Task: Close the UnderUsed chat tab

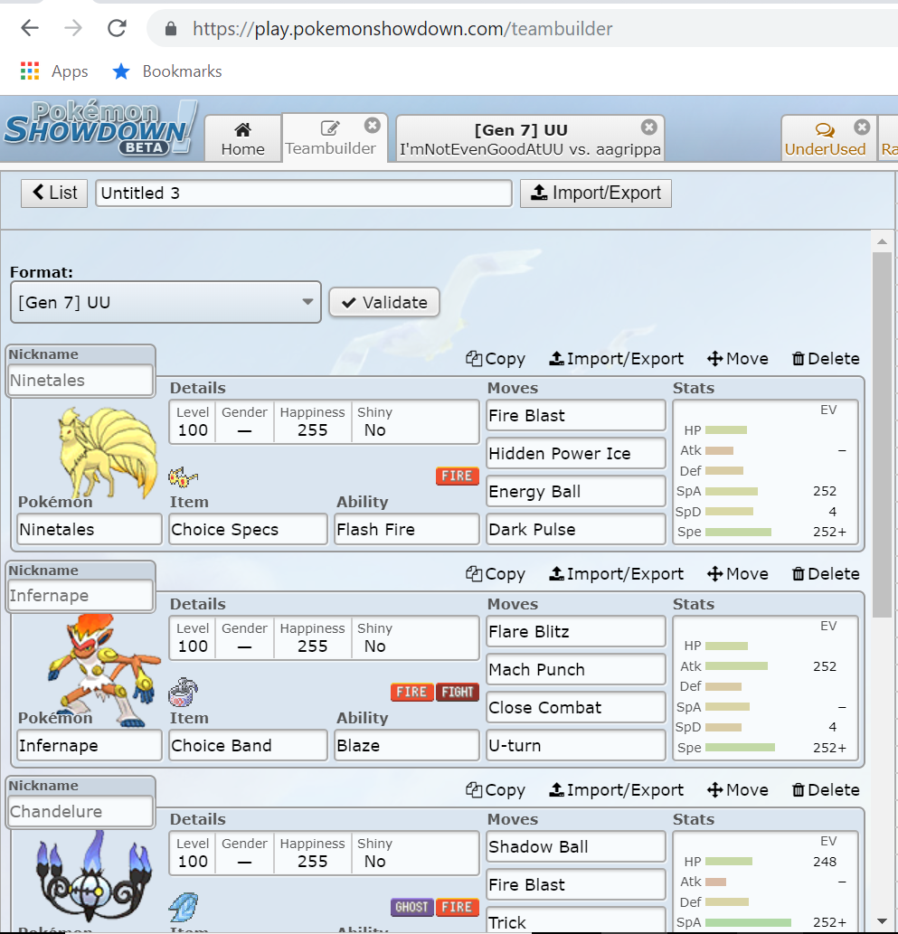Action: tap(862, 127)
